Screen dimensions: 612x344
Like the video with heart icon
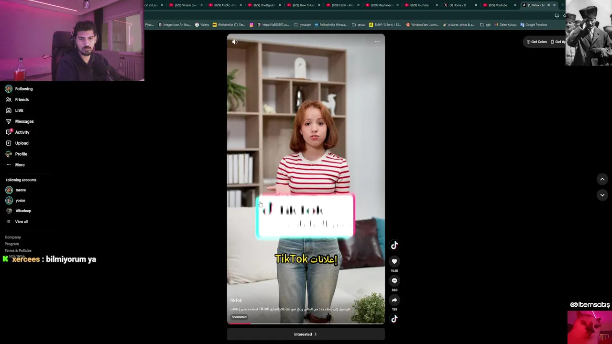tap(394, 261)
